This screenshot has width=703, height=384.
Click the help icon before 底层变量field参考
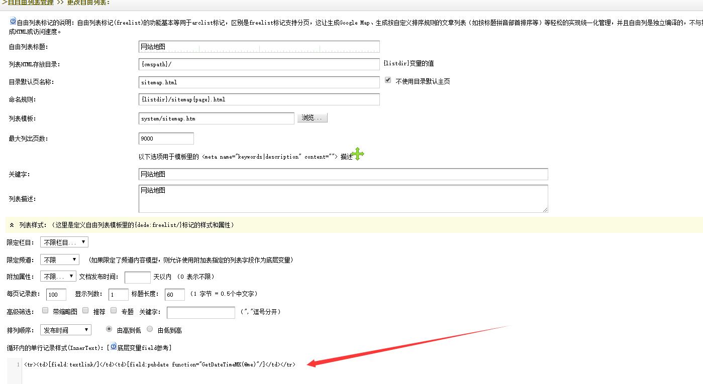pos(113,346)
